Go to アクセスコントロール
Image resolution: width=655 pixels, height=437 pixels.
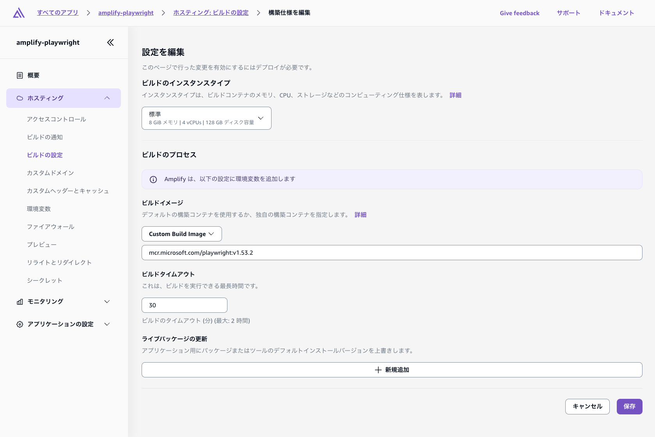click(x=57, y=119)
